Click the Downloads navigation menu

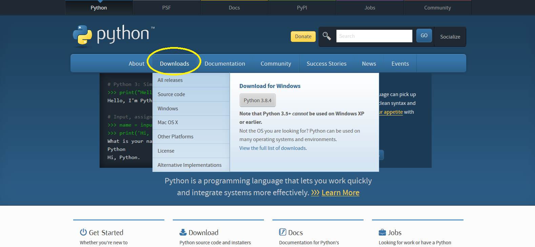coord(174,64)
